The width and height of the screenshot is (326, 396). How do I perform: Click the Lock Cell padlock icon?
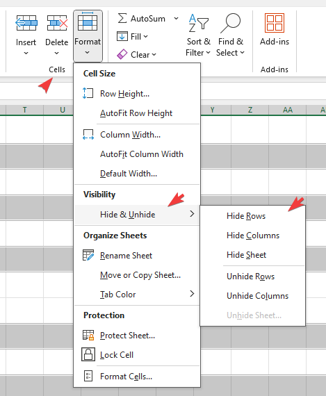pos(88,354)
